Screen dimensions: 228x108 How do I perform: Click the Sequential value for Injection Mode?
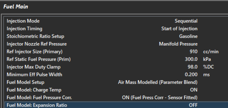point(186,20)
